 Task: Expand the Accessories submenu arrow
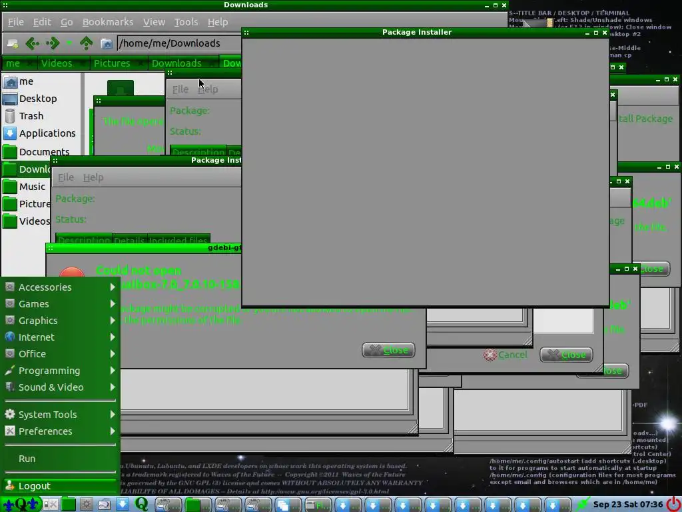pos(113,287)
